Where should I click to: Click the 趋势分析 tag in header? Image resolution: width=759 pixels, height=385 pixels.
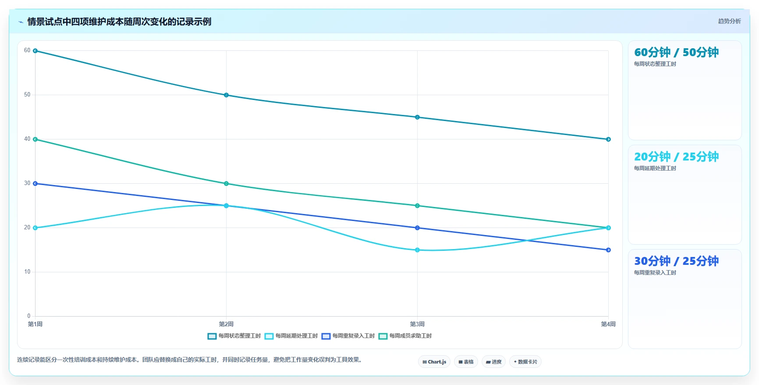point(729,21)
